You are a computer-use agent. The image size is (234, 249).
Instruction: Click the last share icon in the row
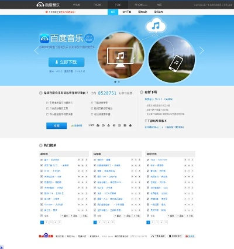130,125
